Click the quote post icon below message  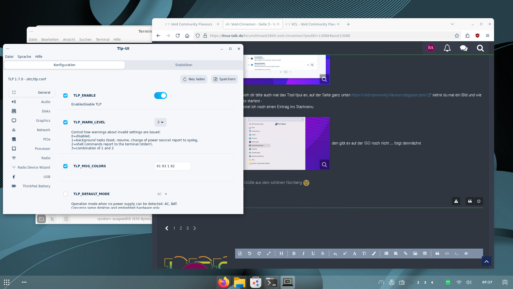470,201
